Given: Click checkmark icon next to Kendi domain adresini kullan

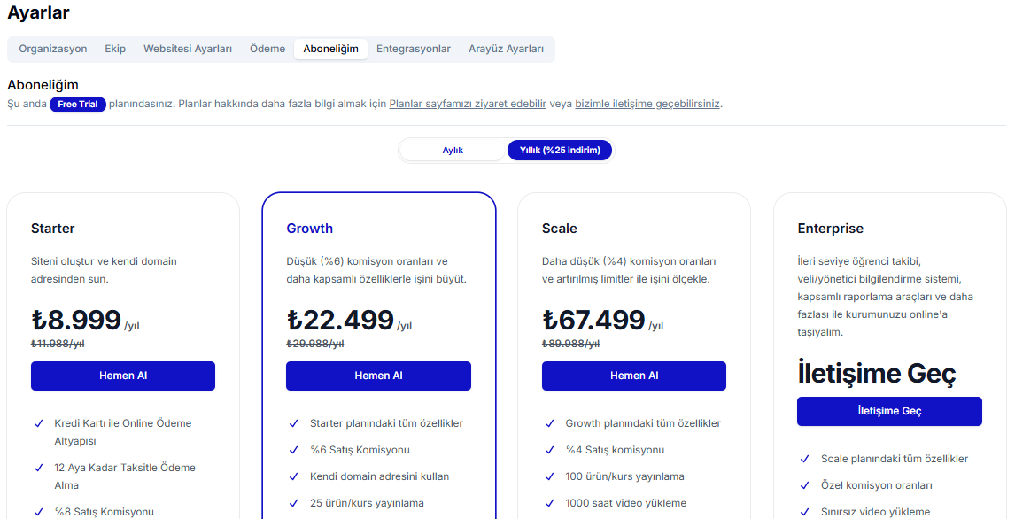Looking at the screenshot, I should pos(294,476).
